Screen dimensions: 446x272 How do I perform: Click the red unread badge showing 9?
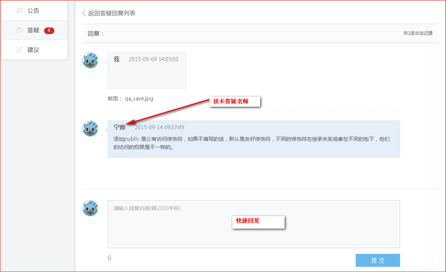(49, 30)
